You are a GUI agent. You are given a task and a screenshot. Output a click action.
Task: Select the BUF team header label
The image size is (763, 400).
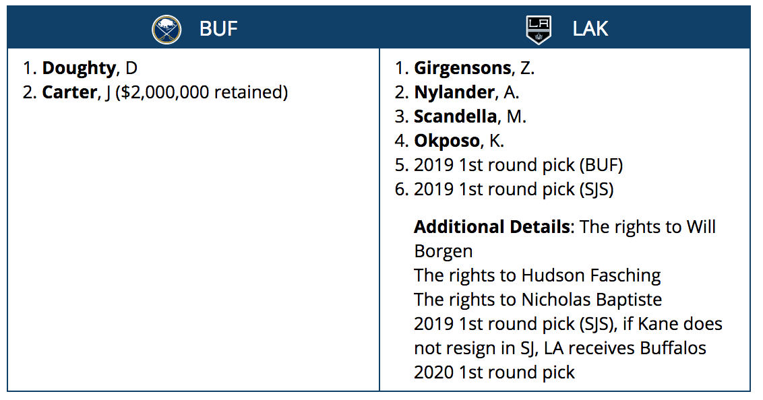point(218,29)
